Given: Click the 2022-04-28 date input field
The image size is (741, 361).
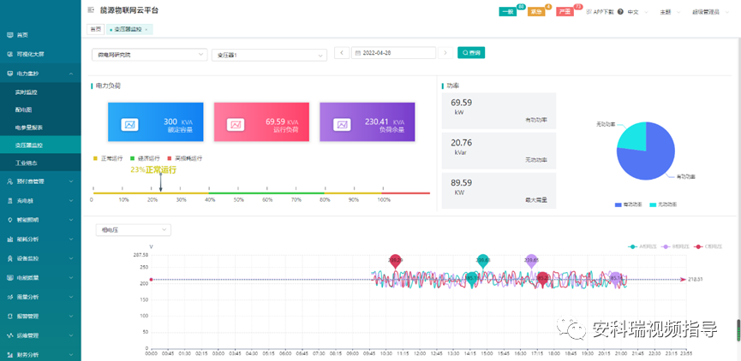Looking at the screenshot, I should [x=394, y=53].
